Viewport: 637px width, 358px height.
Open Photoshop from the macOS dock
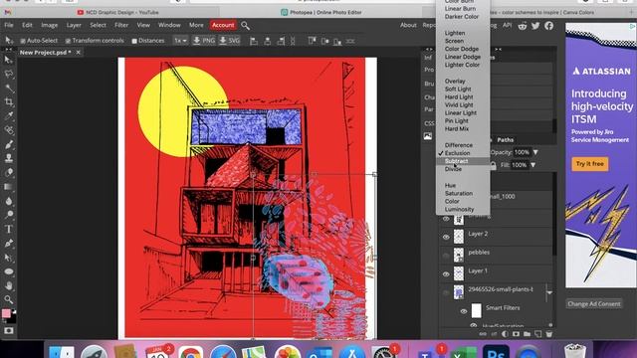[496, 352]
